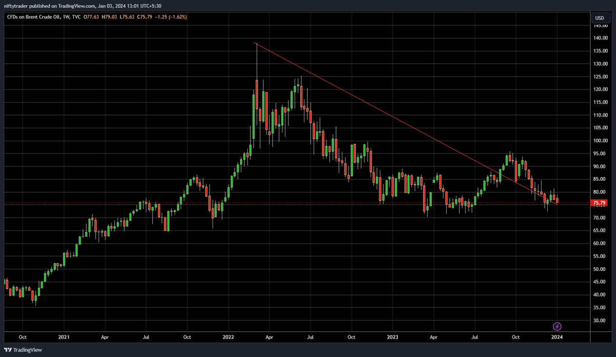This screenshot has width=616, height=357.
Task: Click the 140.00 price axis label
Action: click(x=600, y=38)
